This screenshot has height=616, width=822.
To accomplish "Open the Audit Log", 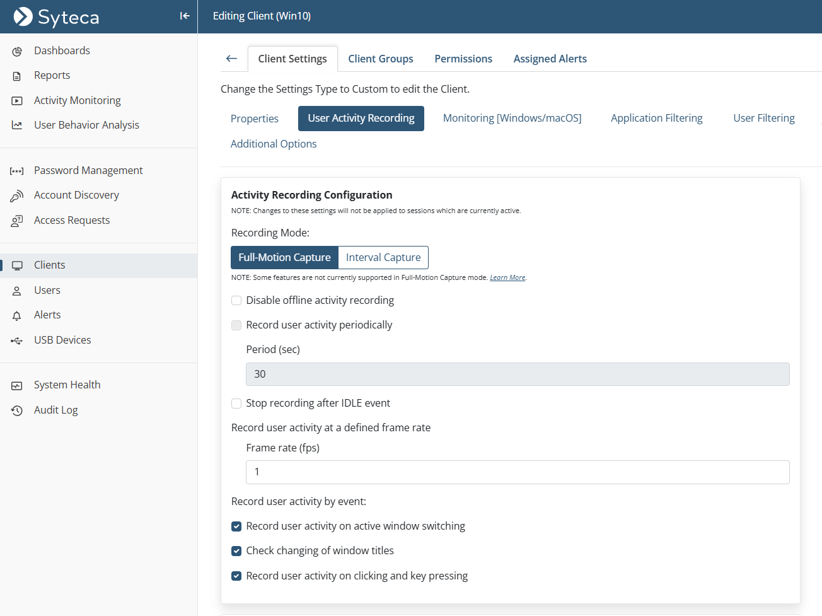I will tap(55, 410).
